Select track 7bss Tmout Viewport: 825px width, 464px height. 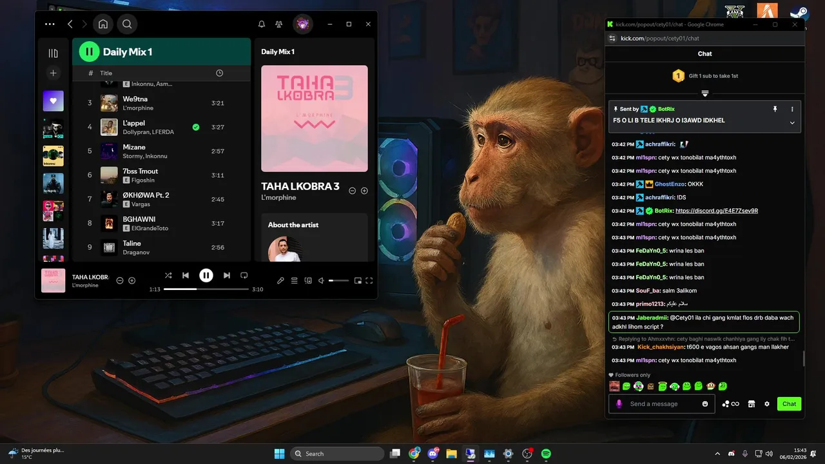(161, 175)
